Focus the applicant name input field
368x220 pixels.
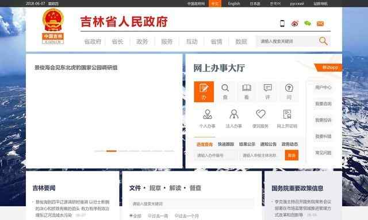pyautogui.click(x=260, y=155)
